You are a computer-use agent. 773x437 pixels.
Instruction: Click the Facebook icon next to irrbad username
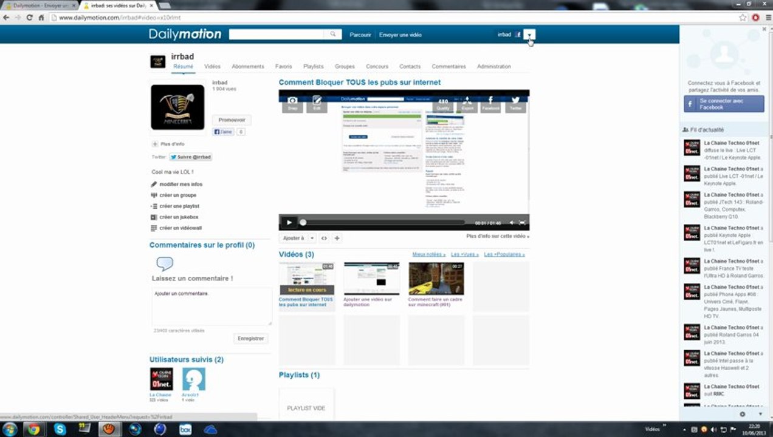518,35
